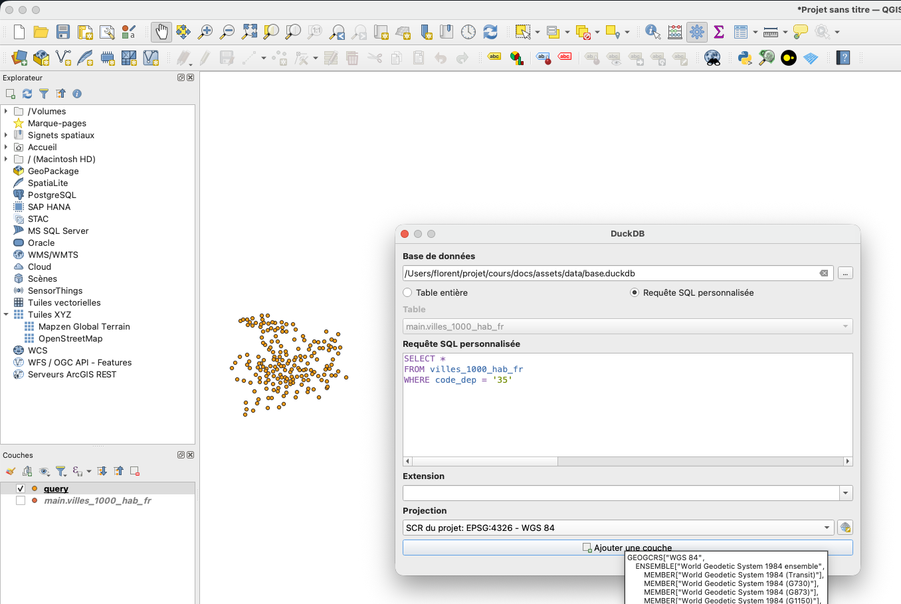
Task: Float the Couches panel with its undock button
Action: click(x=181, y=455)
